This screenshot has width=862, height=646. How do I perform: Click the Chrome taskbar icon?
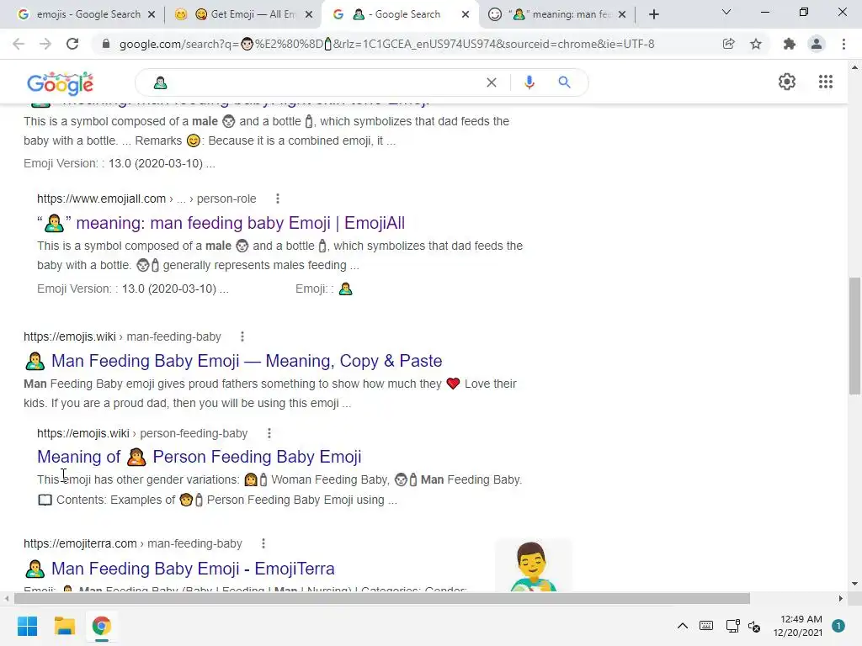pos(101,626)
